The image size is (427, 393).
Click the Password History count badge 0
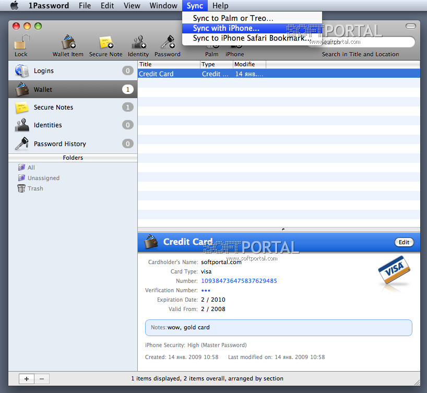coord(128,144)
